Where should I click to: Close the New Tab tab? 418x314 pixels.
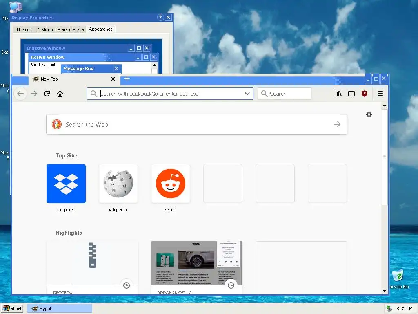click(113, 79)
